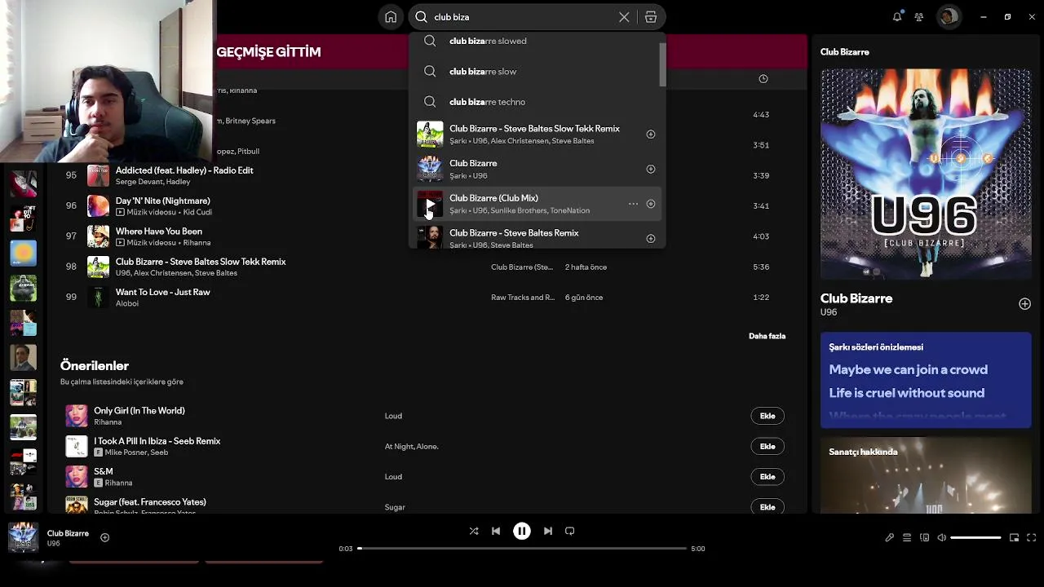1044x587 pixels.
Task: Mute with the speaker icon
Action: (942, 538)
